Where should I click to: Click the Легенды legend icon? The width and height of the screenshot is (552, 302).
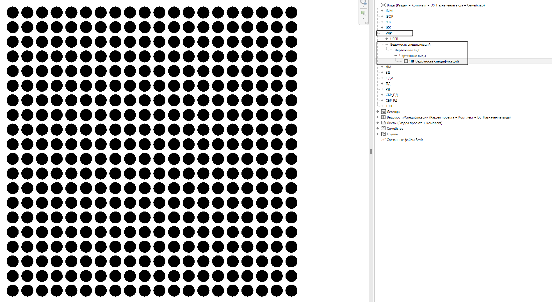coord(383,112)
